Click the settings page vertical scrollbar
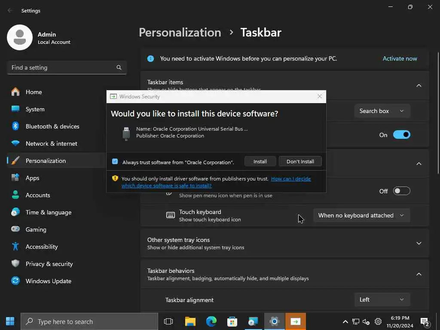This screenshot has width=440, height=330. [438, 113]
